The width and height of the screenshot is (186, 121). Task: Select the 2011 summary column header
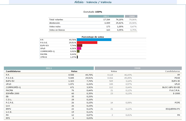pos(106,16)
